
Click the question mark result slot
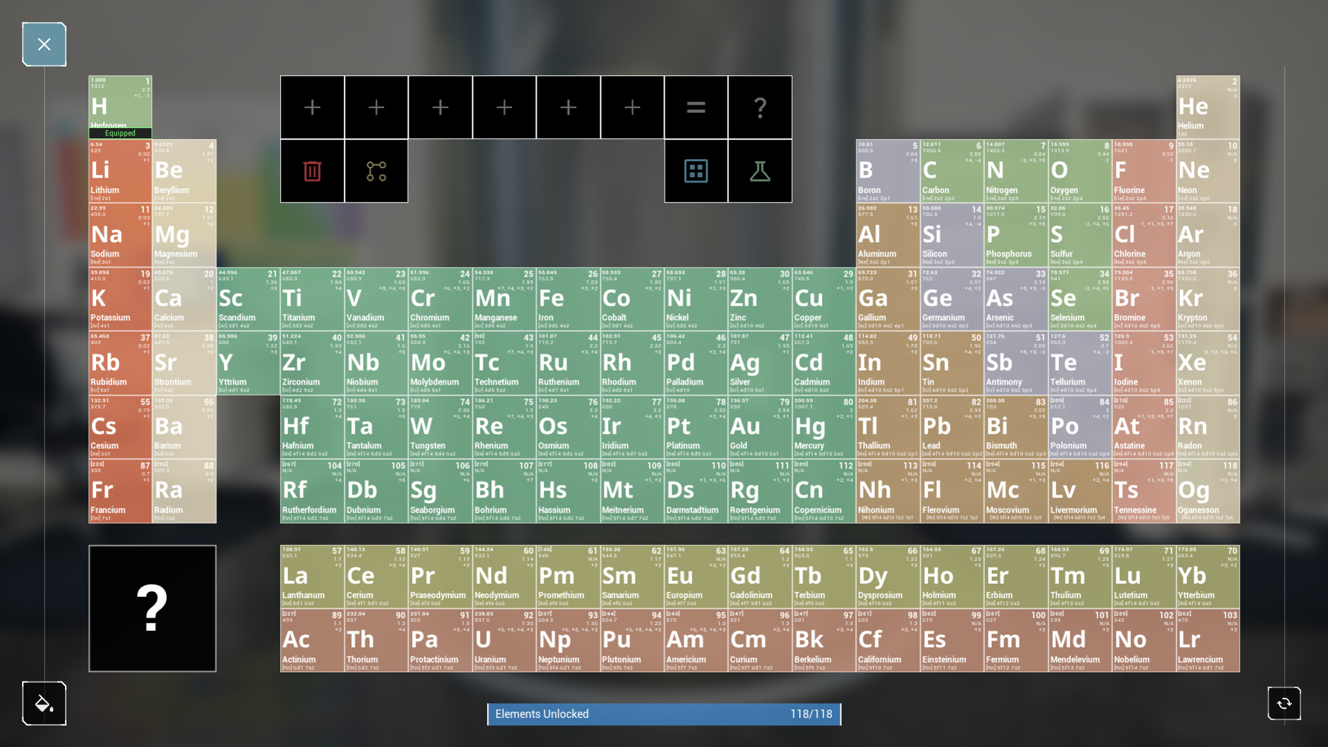coord(760,107)
